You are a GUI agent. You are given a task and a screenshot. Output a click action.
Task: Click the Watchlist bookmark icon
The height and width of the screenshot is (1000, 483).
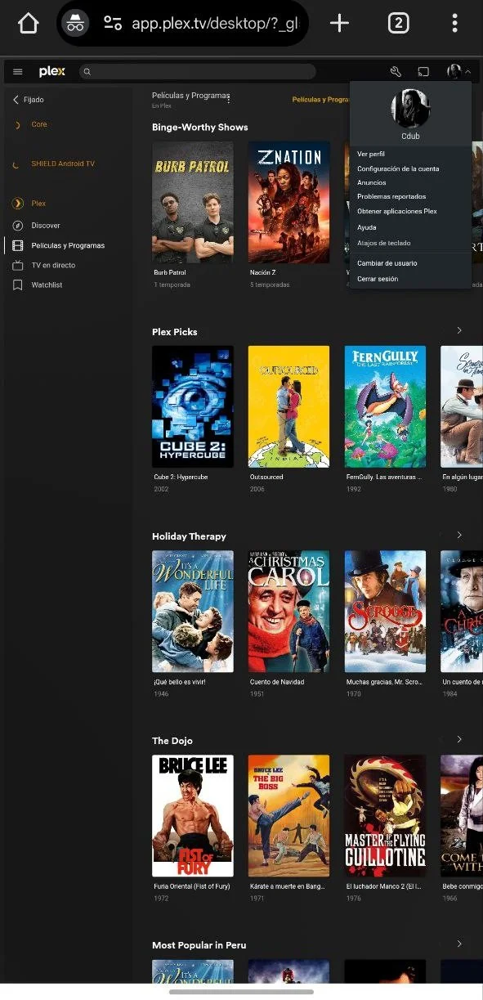pos(17,285)
